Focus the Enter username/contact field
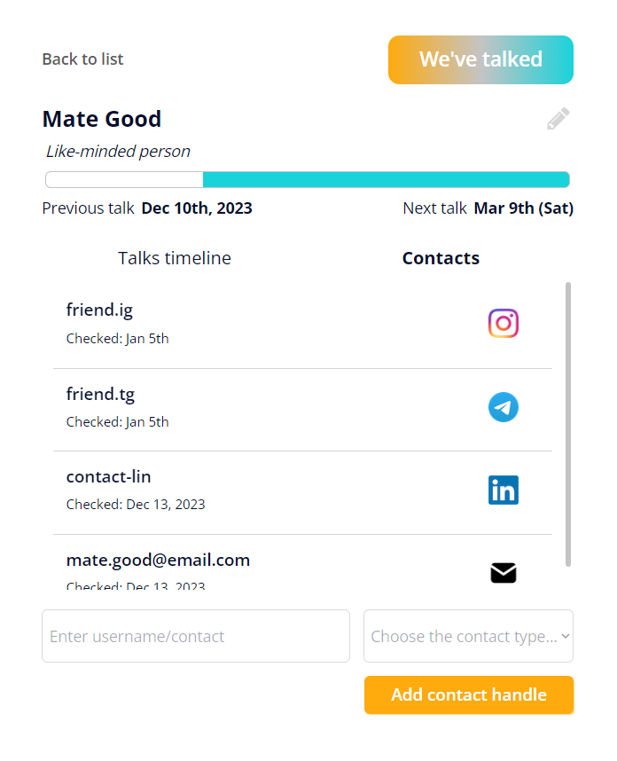Viewport: 617px width, 761px height. 196,636
